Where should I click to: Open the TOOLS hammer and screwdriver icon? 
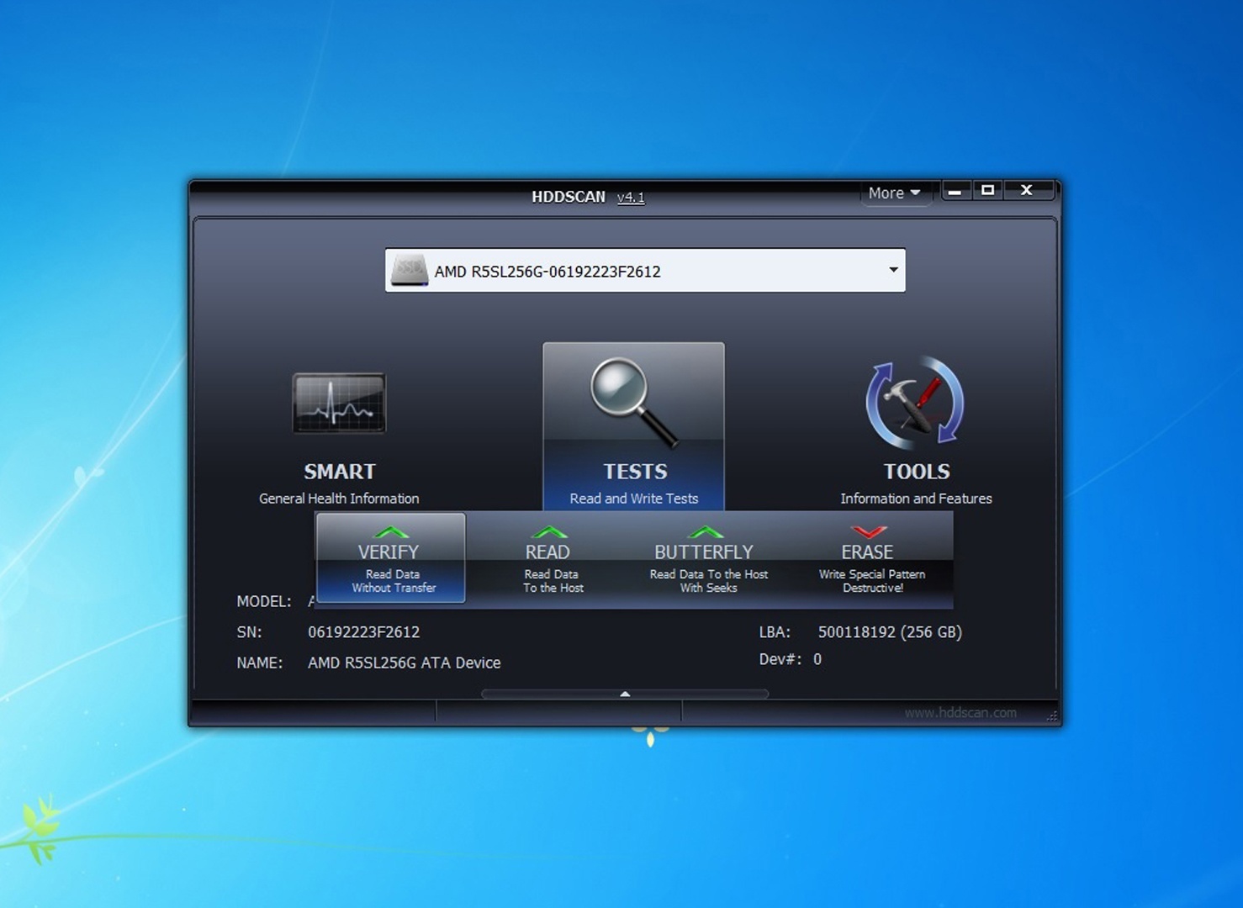point(915,403)
